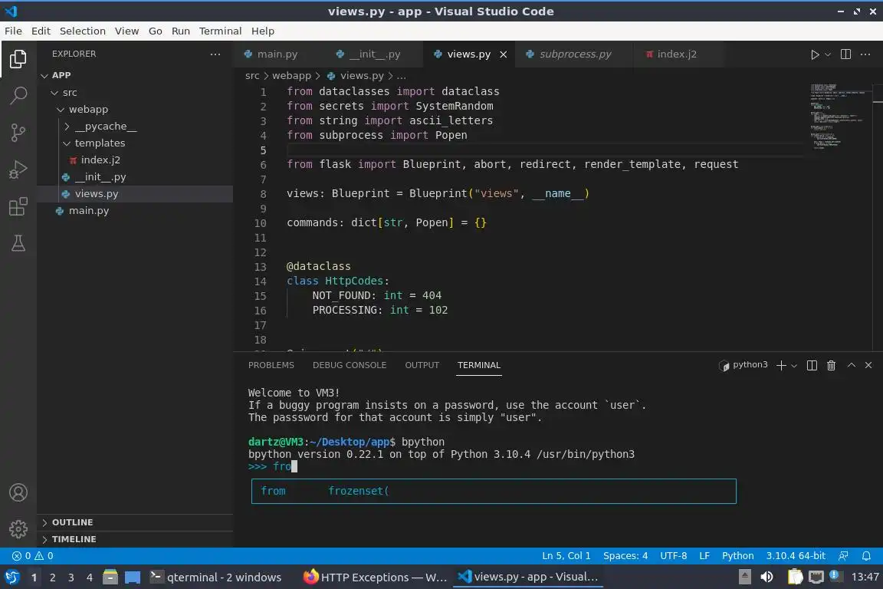Open the Terminal menu
This screenshot has height=589, width=883.
[220, 31]
